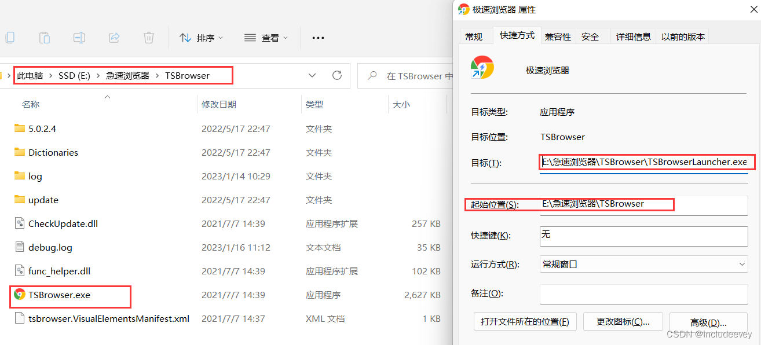761x345 pixels.
Task: Click the 2023/1/14 10:29 date cell
Action: 236,176
